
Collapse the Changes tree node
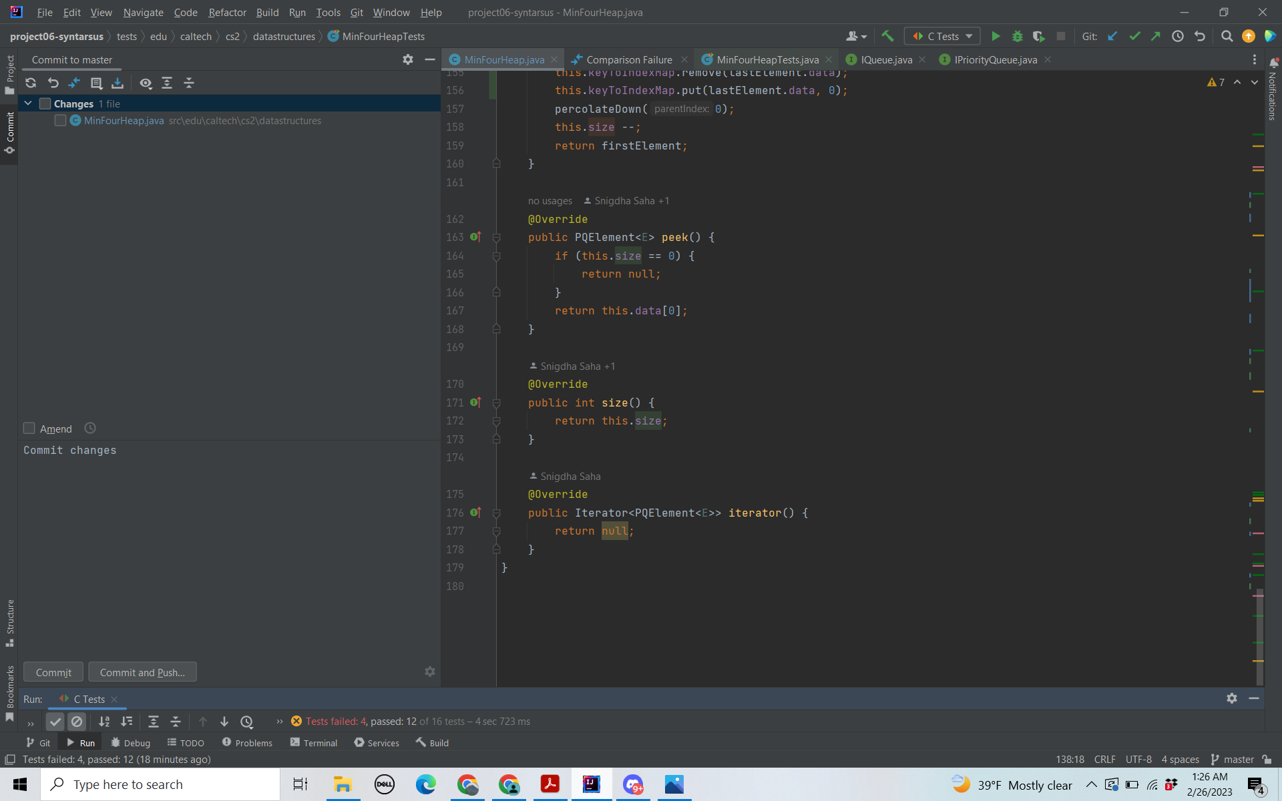tap(28, 103)
